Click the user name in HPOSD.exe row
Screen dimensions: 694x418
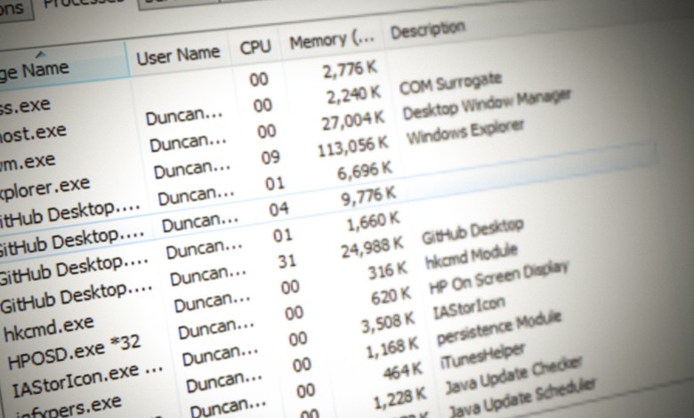[216, 331]
